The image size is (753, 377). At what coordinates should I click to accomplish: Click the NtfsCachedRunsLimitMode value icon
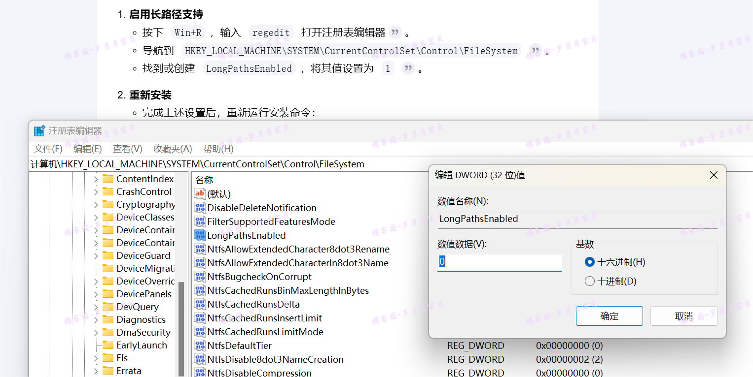point(200,332)
